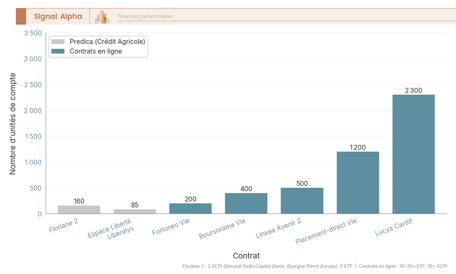Image resolution: width=456 pixels, height=274 pixels.
Task: Click x-axis label Espace Liberté Liberalys
Action: tap(111, 229)
